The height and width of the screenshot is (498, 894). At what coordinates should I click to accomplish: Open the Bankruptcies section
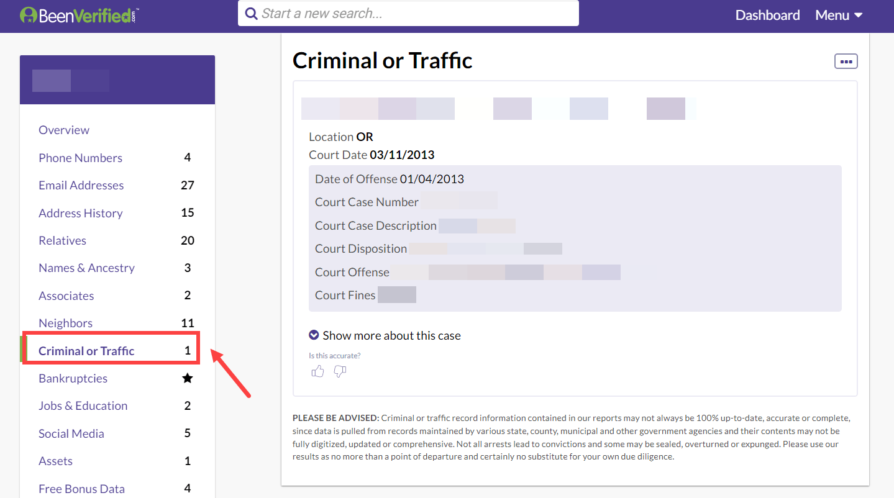[73, 378]
